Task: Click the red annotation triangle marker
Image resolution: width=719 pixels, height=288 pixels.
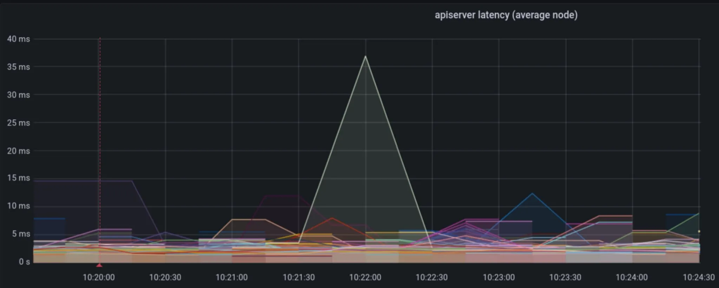Action: tap(99, 265)
